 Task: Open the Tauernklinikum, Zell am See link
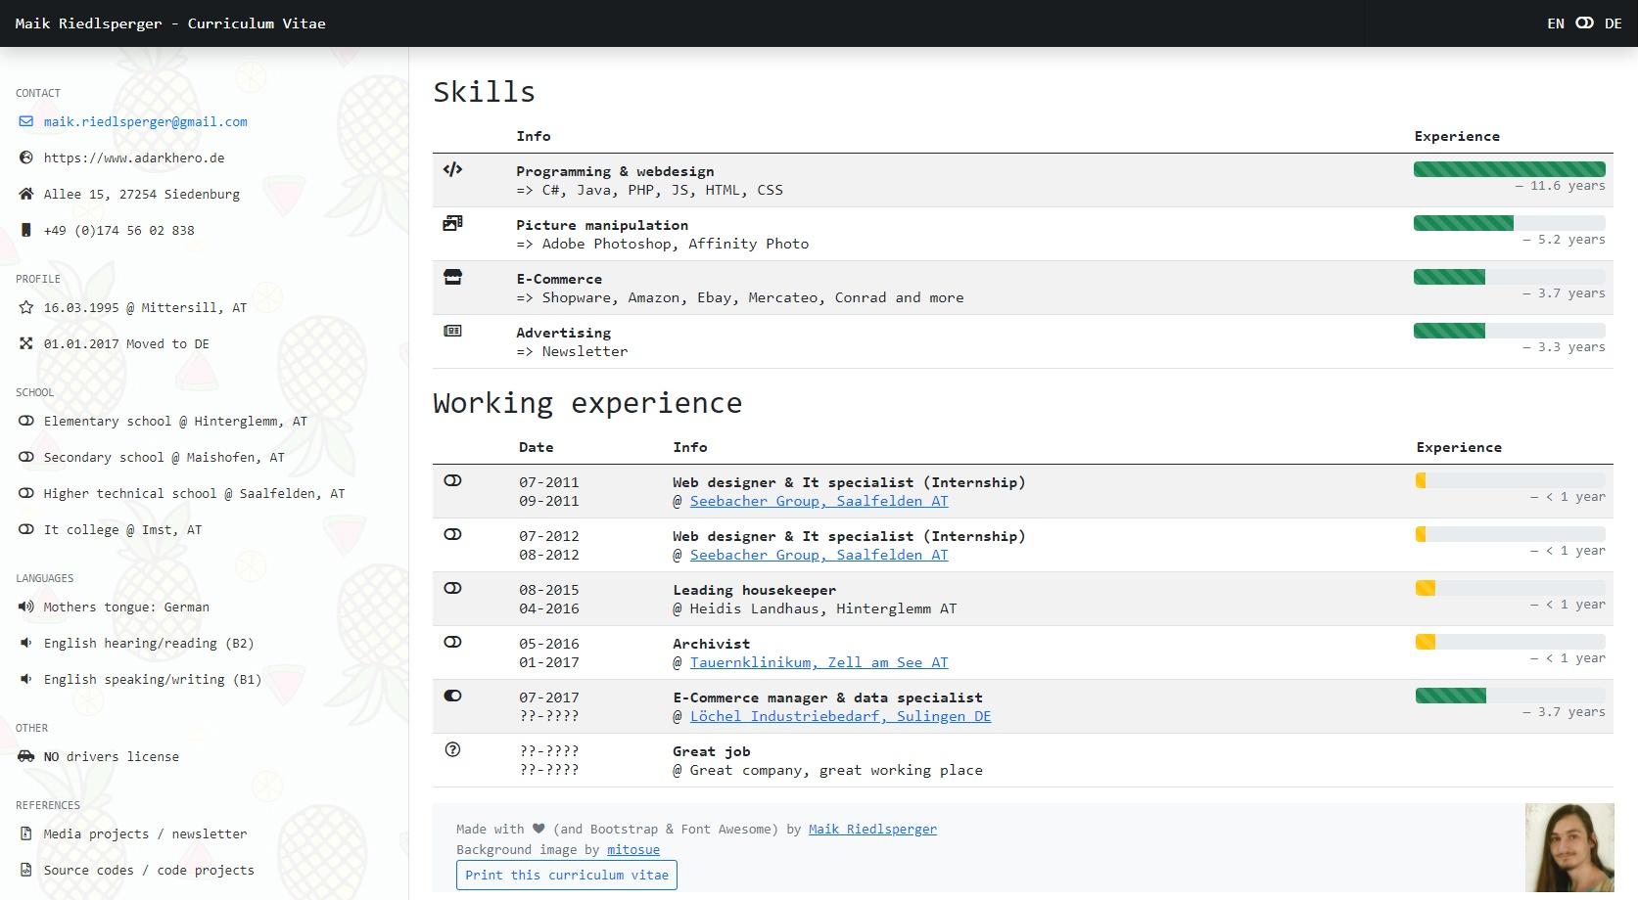[819, 662]
